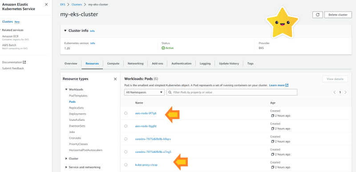Refresh the cluster page
This screenshot has height=172, width=356.
(x=318, y=15)
